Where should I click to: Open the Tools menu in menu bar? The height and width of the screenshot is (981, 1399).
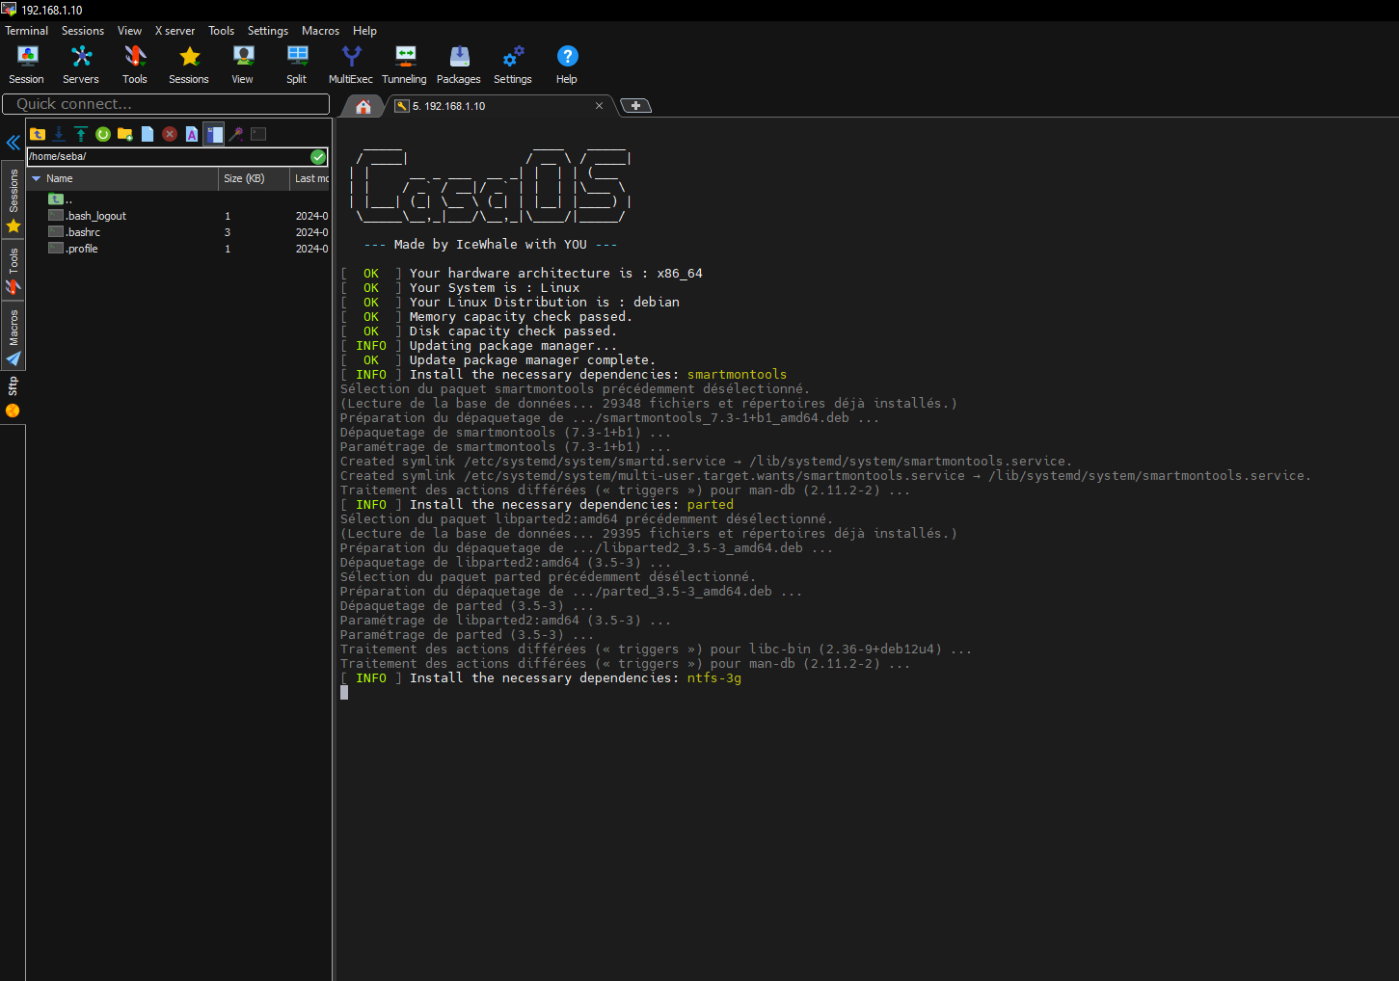click(222, 31)
